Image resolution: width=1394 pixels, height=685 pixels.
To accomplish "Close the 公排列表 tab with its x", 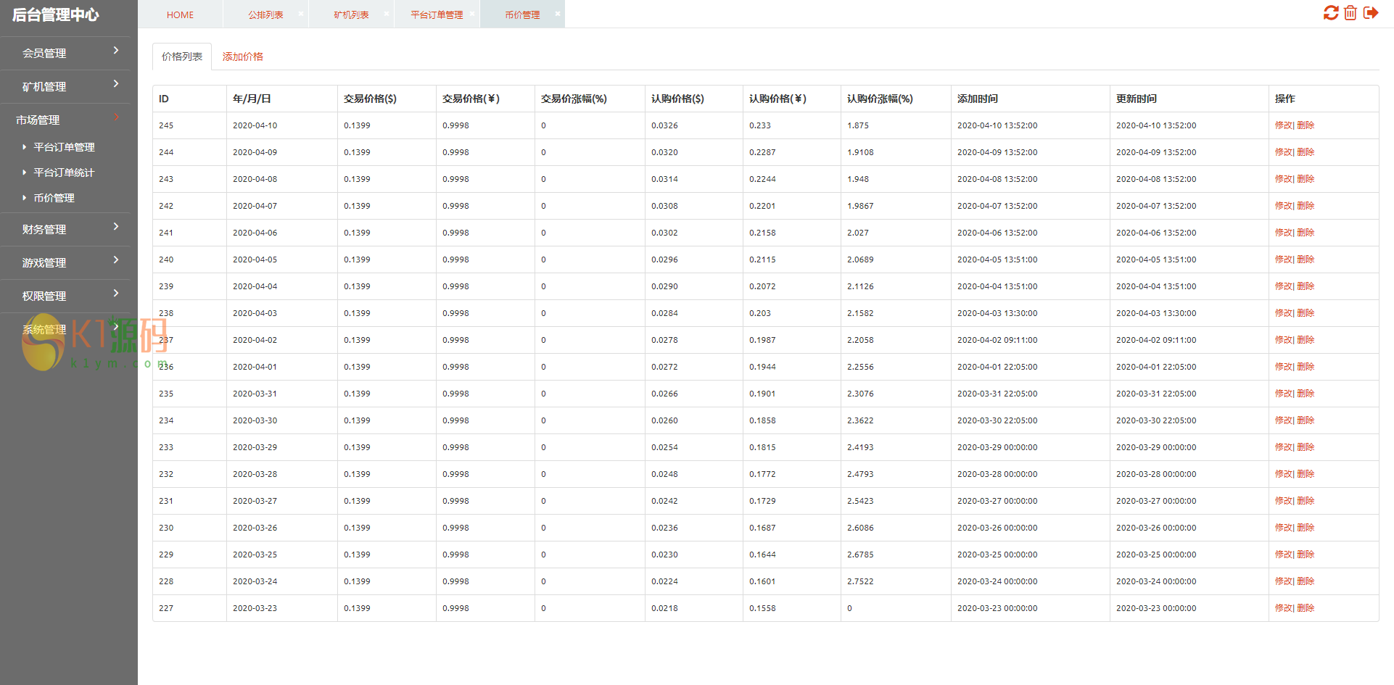I will pyautogui.click(x=301, y=14).
